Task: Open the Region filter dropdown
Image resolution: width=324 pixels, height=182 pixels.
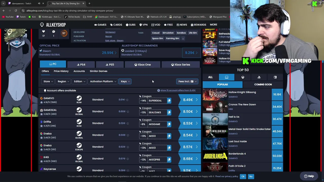Action: [x=63, y=81]
